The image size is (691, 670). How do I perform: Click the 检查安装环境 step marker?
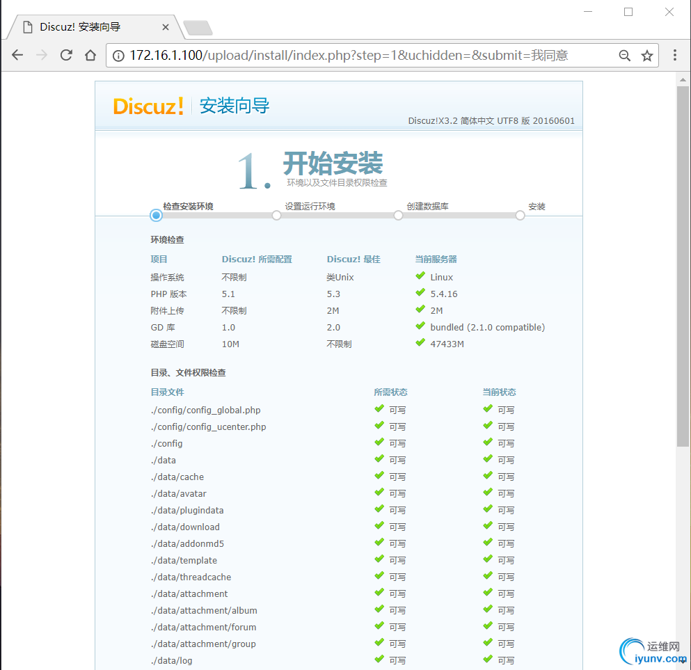pos(156,216)
